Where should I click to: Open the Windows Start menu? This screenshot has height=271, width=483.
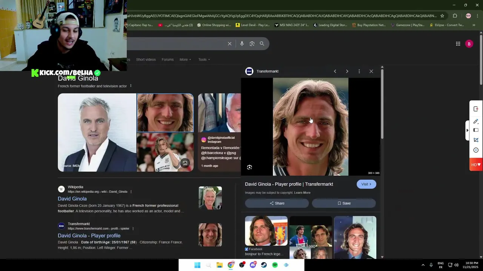pyautogui.click(x=197, y=265)
